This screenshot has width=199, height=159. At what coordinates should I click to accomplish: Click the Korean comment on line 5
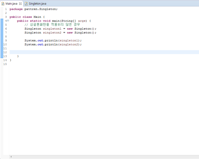52,25
